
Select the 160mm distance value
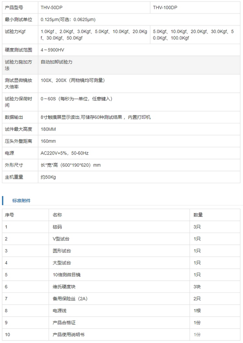[x=48, y=141]
